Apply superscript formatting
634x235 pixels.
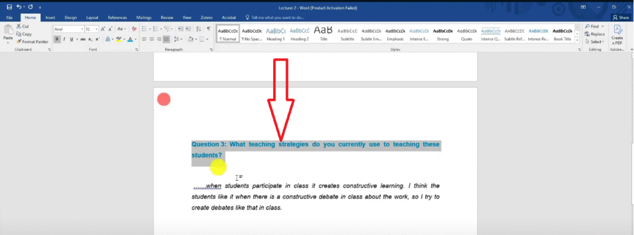97,39
